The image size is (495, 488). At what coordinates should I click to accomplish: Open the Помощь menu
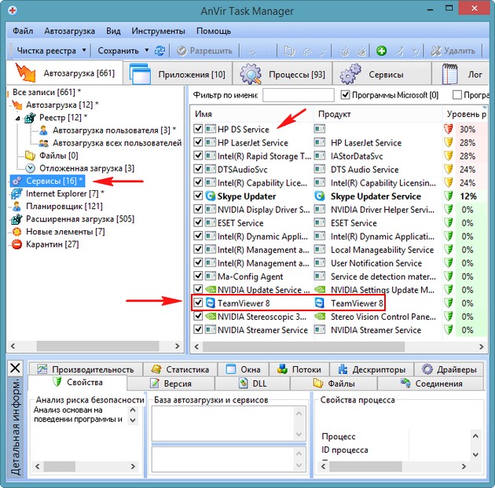click(214, 31)
